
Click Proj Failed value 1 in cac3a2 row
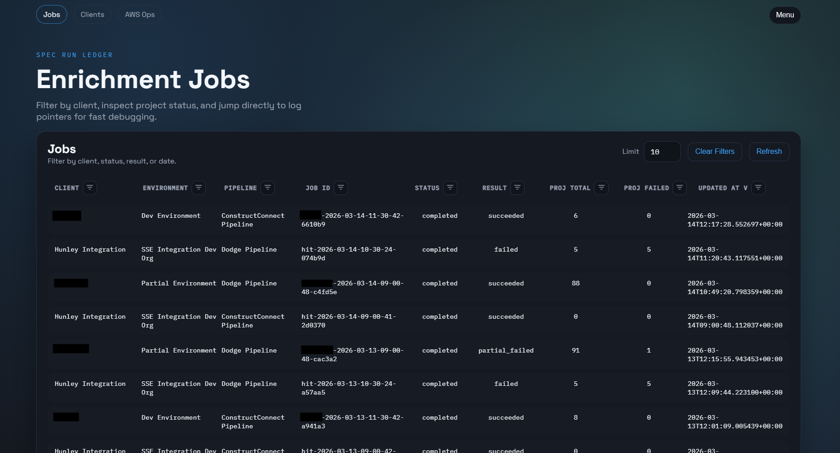(x=648, y=350)
